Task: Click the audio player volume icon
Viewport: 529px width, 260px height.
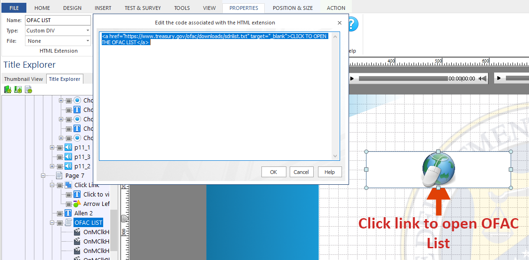Action: click(483, 79)
